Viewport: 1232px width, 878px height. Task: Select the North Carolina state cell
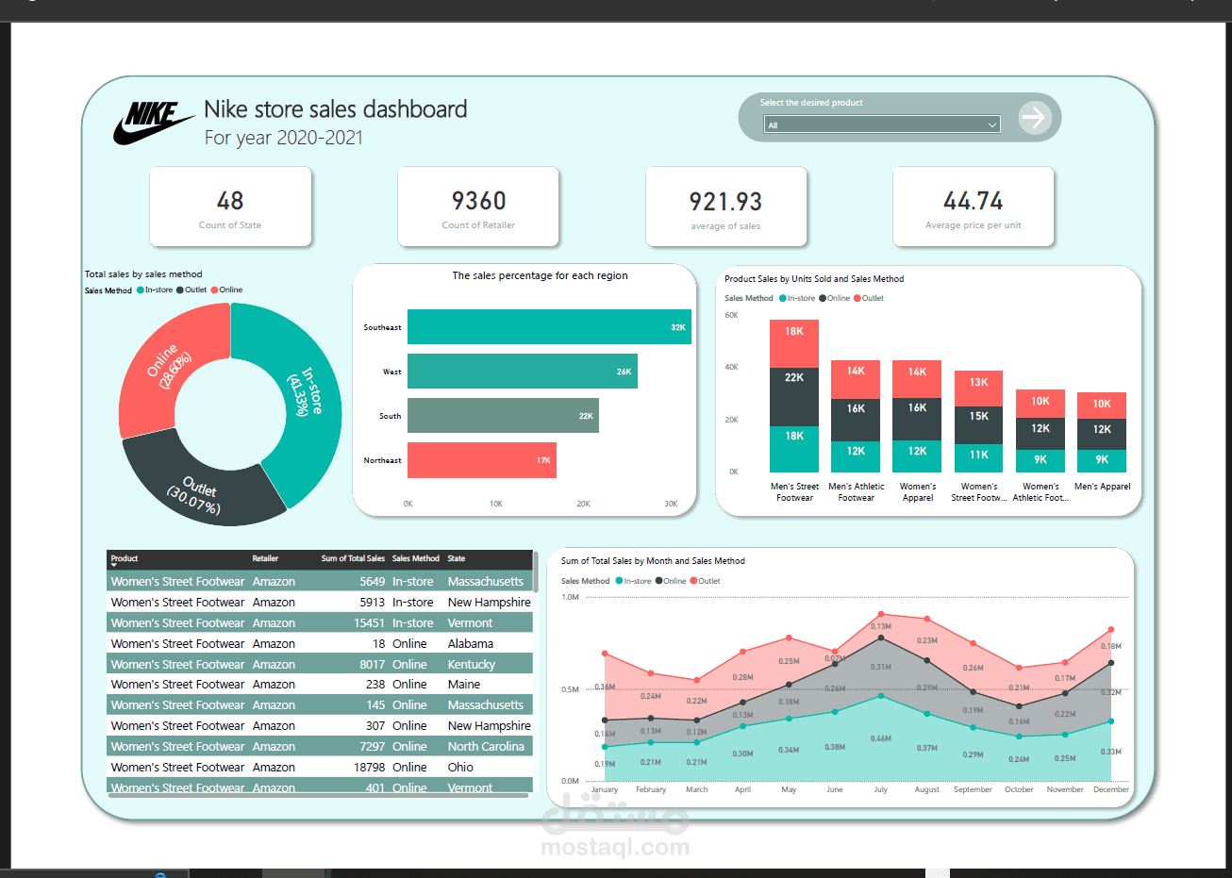click(486, 747)
